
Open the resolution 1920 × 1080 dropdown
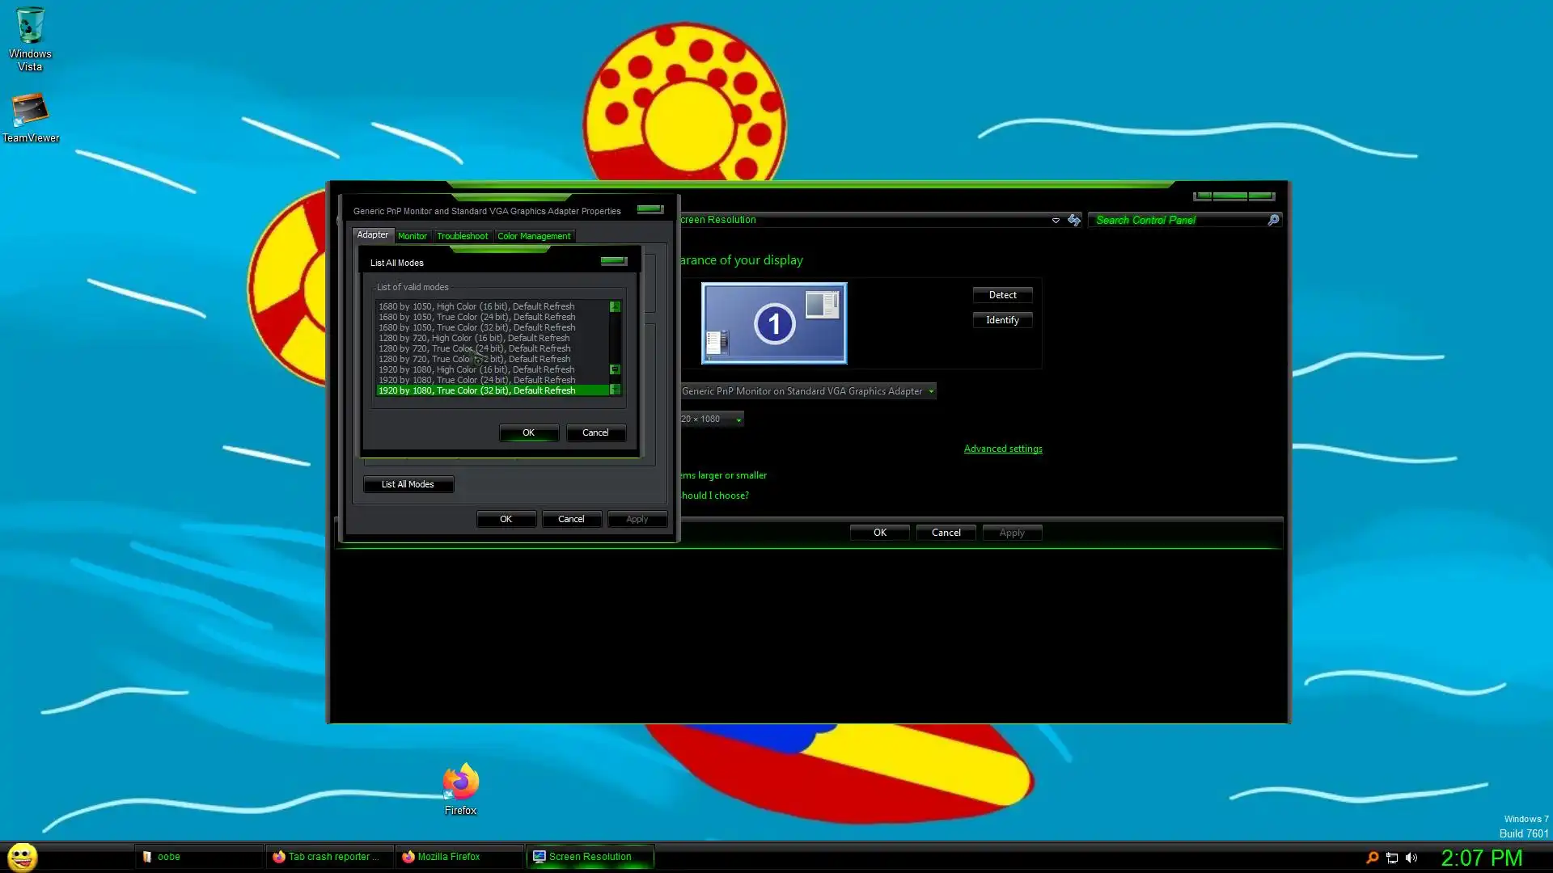738,419
